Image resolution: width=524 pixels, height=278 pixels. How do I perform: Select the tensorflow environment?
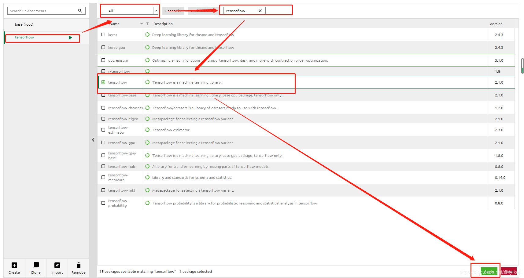click(x=46, y=38)
